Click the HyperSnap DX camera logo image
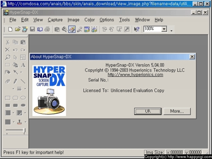The image size is (212, 159). 49,91
